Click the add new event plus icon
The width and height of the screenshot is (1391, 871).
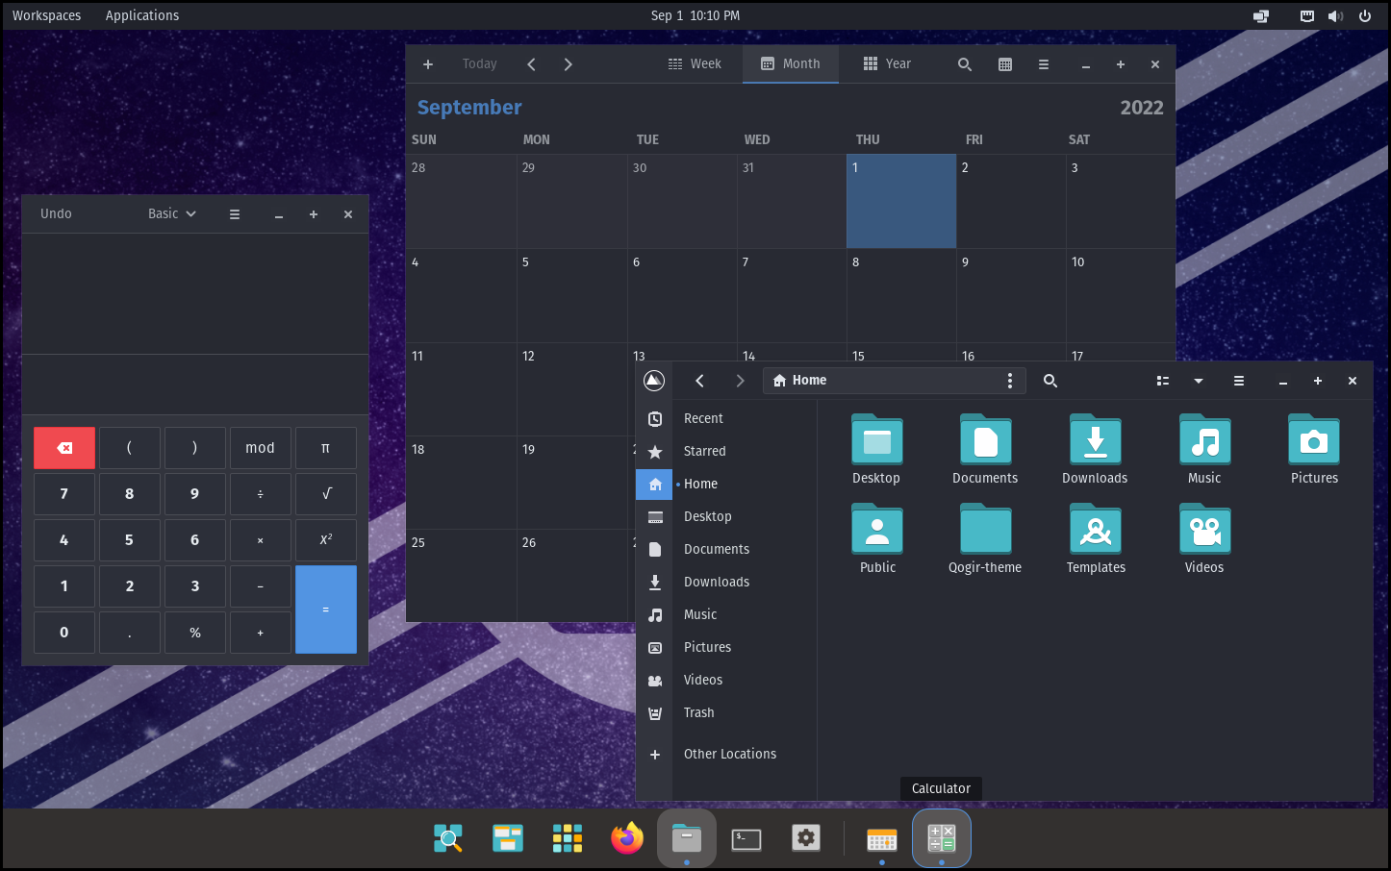tap(428, 64)
